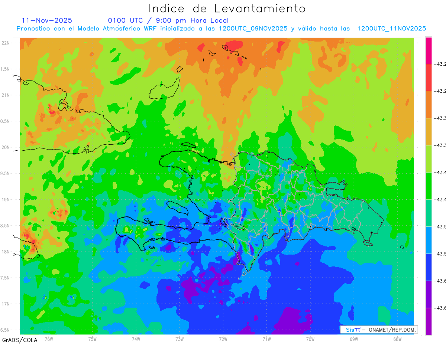
Task: Click the time text "0100 UTC / 9:00 pm Hora Local"
Action: pos(168,20)
